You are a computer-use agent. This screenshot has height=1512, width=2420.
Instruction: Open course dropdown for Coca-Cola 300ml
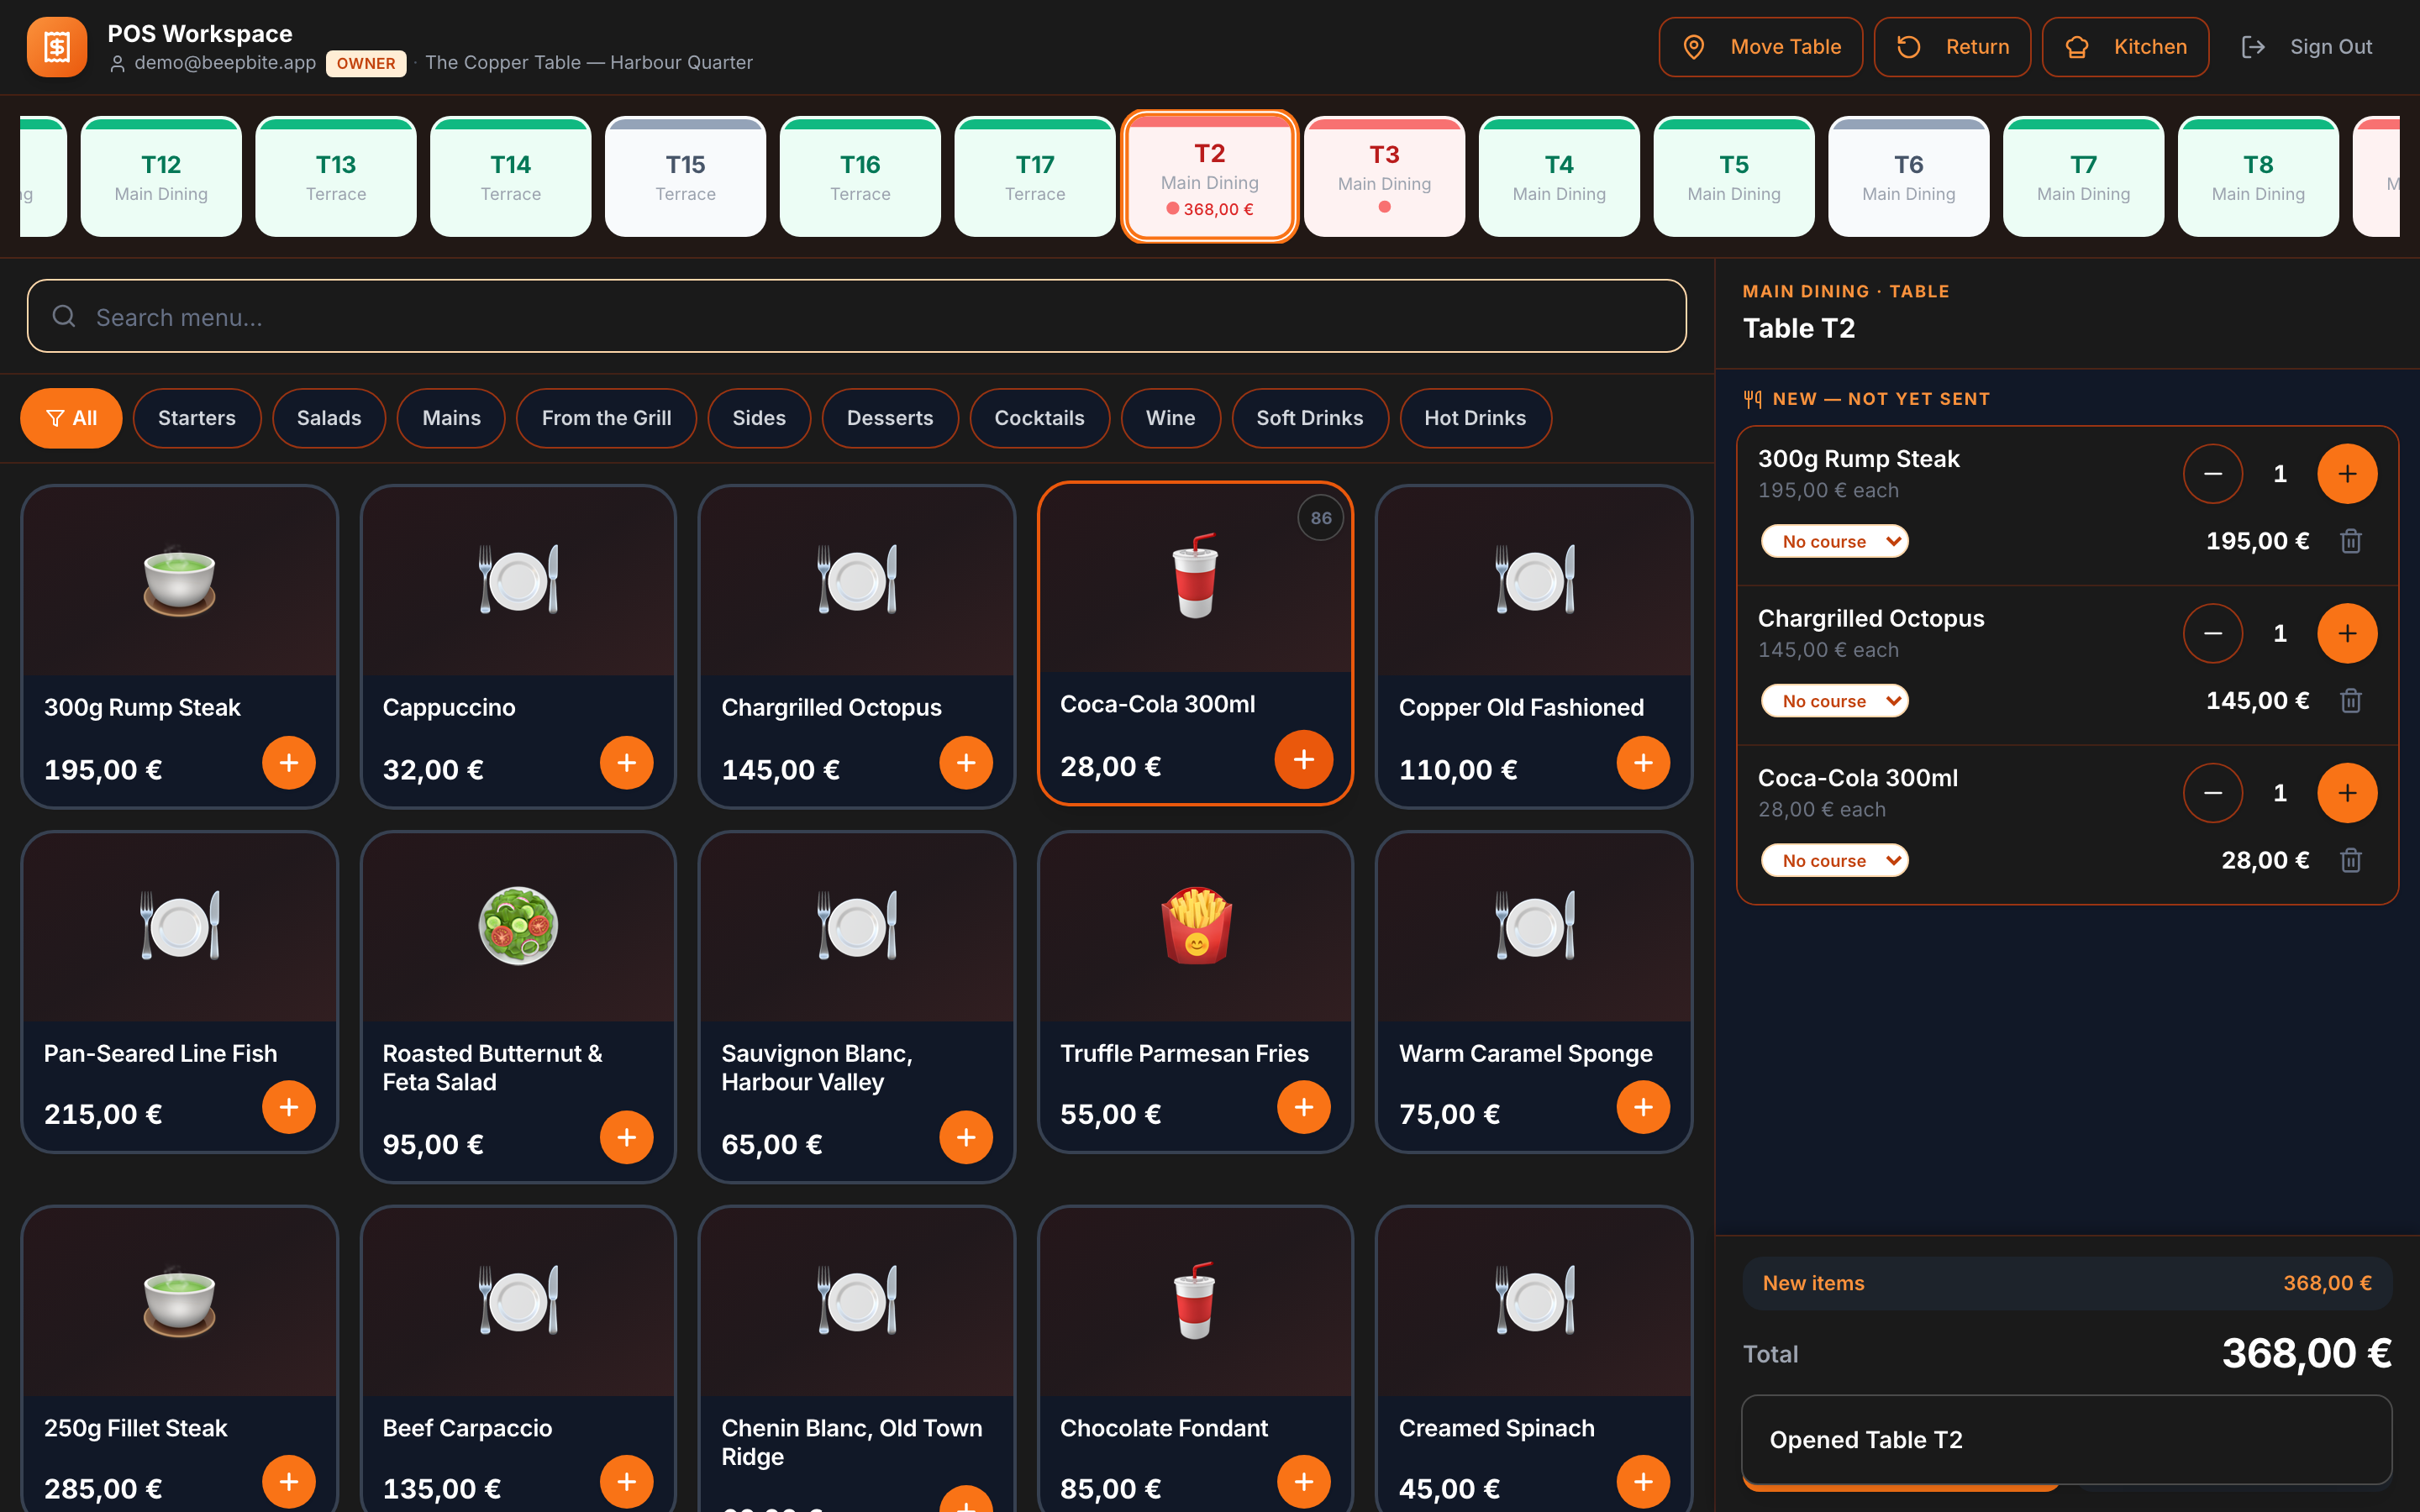[x=1834, y=860]
